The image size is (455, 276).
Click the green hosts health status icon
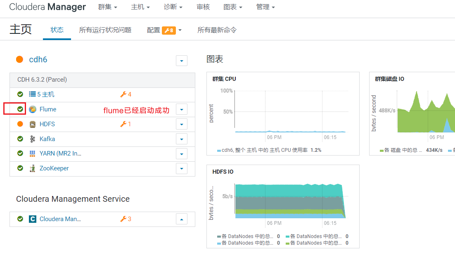(20, 94)
